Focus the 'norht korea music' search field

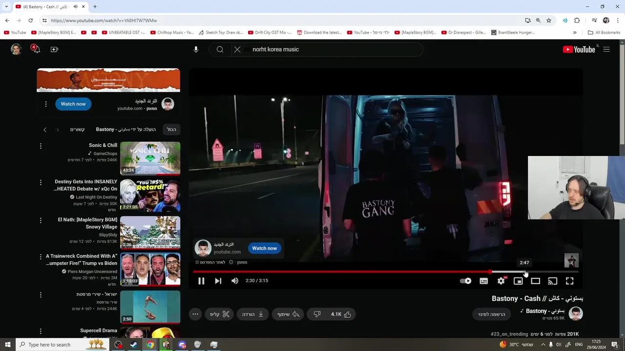pos(334,49)
